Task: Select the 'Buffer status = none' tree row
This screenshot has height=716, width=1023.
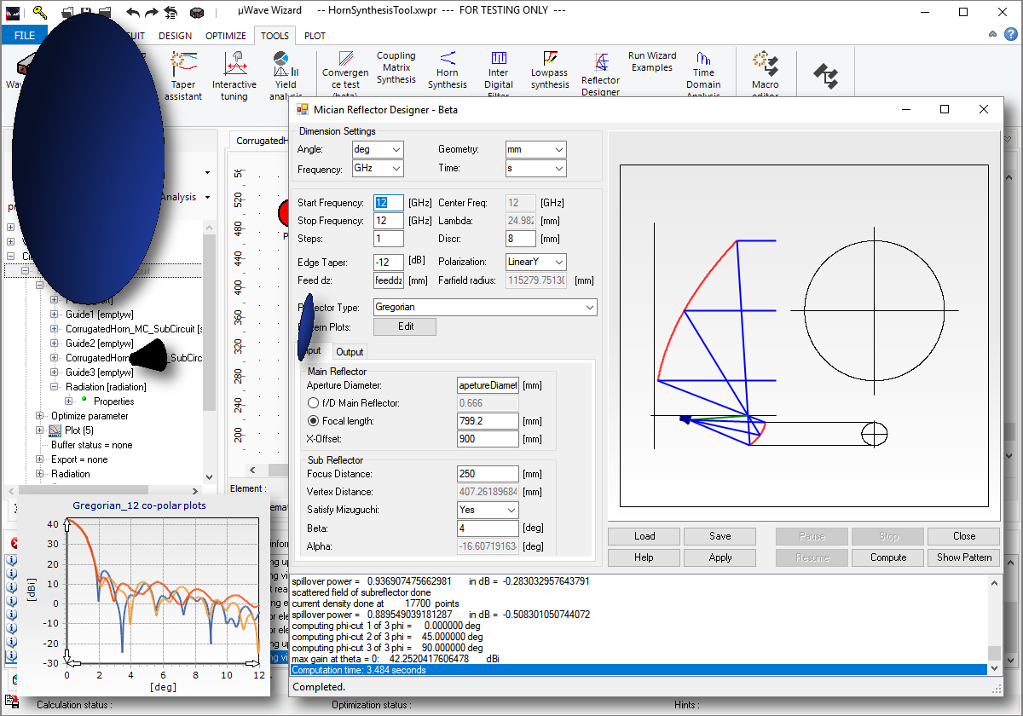Action: [92, 445]
